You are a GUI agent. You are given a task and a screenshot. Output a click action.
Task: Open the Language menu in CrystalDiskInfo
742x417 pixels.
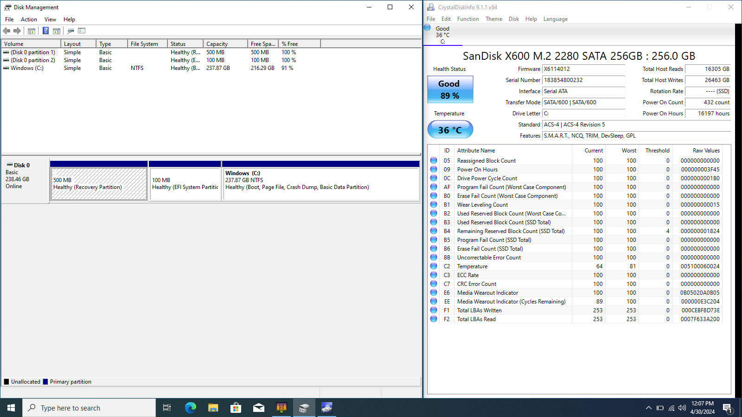tap(555, 19)
